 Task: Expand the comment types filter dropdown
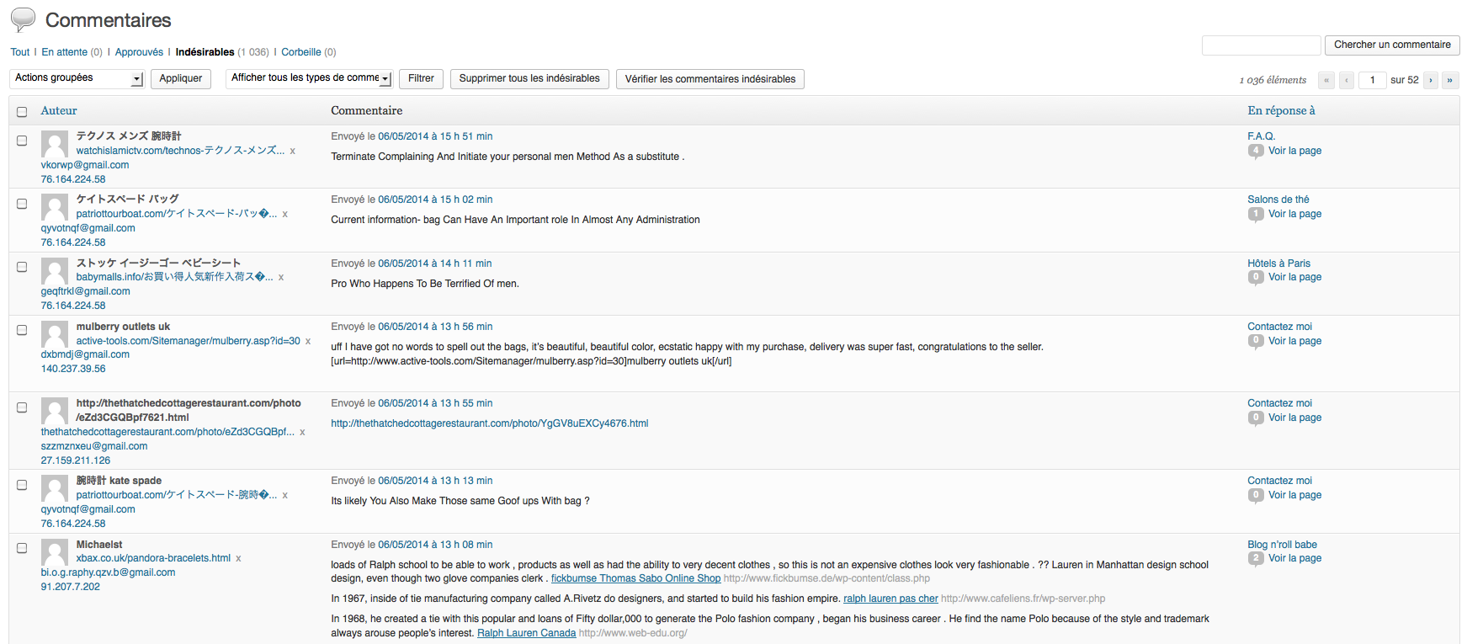pyautogui.click(x=310, y=78)
